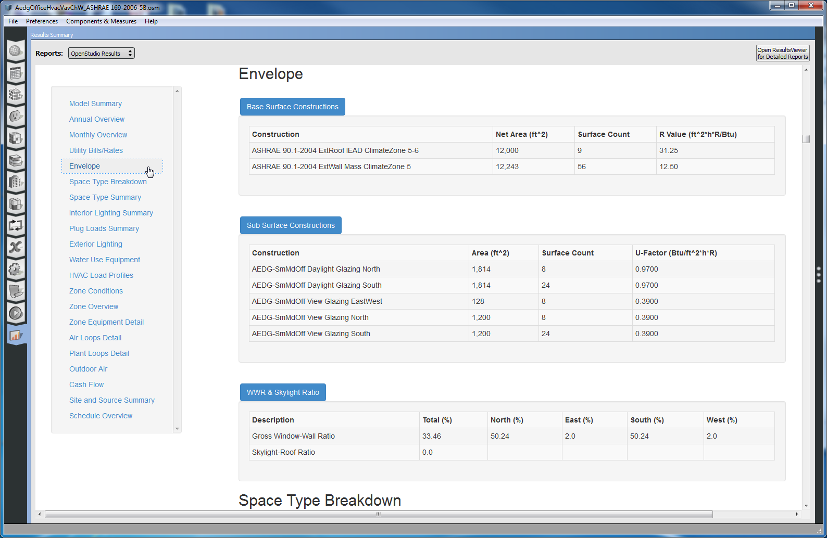Select the Output Variables icon
827x538 pixels.
click(x=15, y=248)
